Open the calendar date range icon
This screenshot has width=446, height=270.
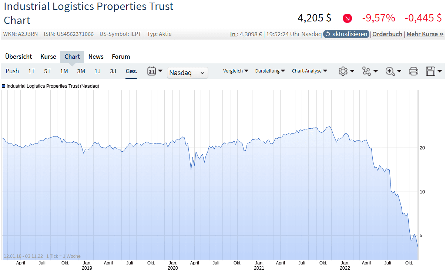click(x=151, y=71)
